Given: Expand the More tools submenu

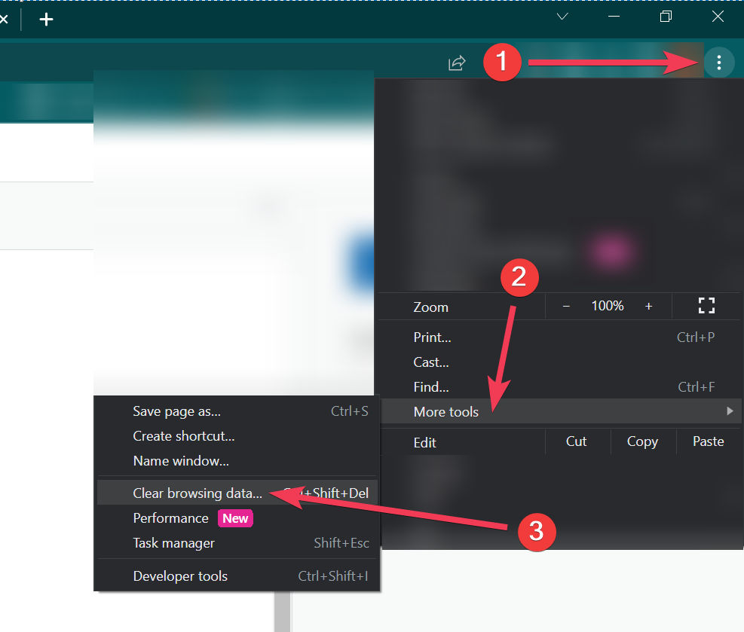Looking at the screenshot, I should tap(446, 412).
